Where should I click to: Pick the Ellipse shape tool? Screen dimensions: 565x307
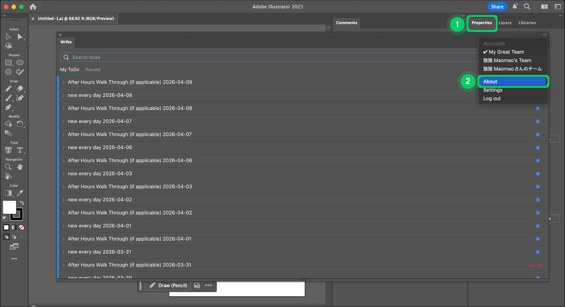(20, 62)
